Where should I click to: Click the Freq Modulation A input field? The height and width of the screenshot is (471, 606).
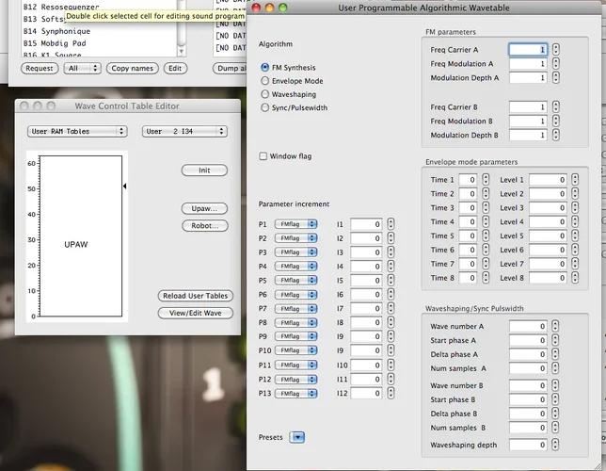point(528,63)
